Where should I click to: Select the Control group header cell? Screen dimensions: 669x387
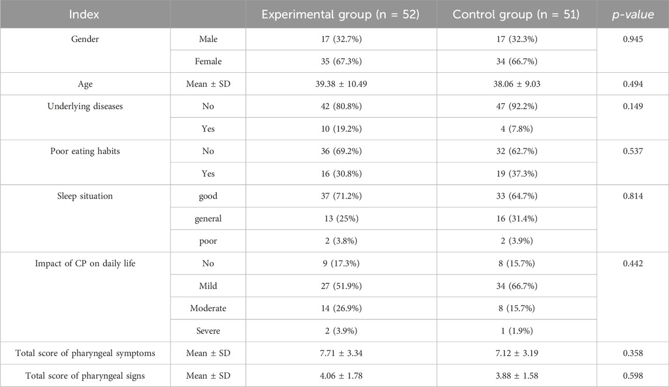[x=516, y=15]
